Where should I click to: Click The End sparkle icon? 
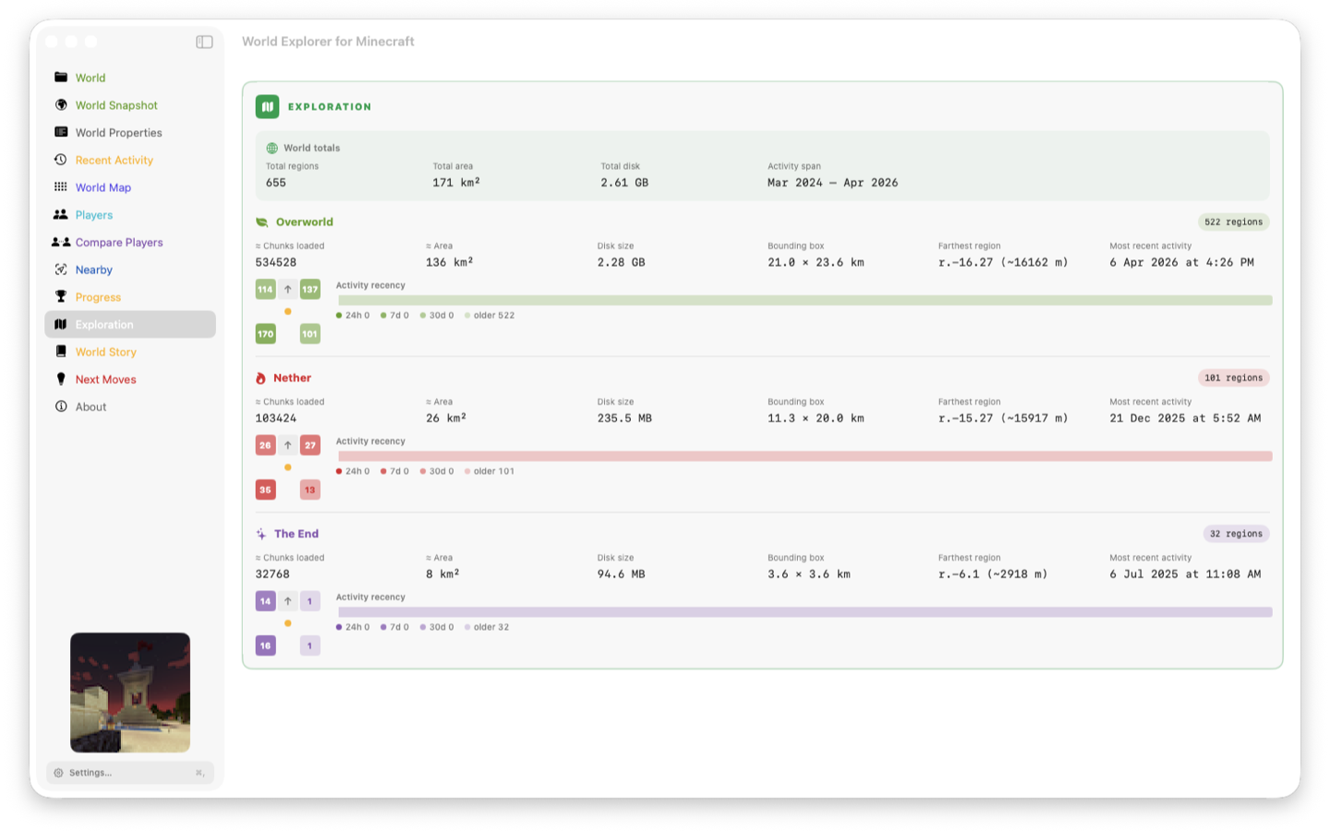pyautogui.click(x=261, y=534)
